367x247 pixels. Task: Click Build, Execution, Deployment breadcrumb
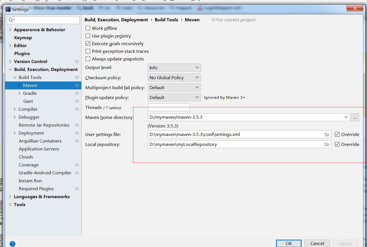coord(116,20)
